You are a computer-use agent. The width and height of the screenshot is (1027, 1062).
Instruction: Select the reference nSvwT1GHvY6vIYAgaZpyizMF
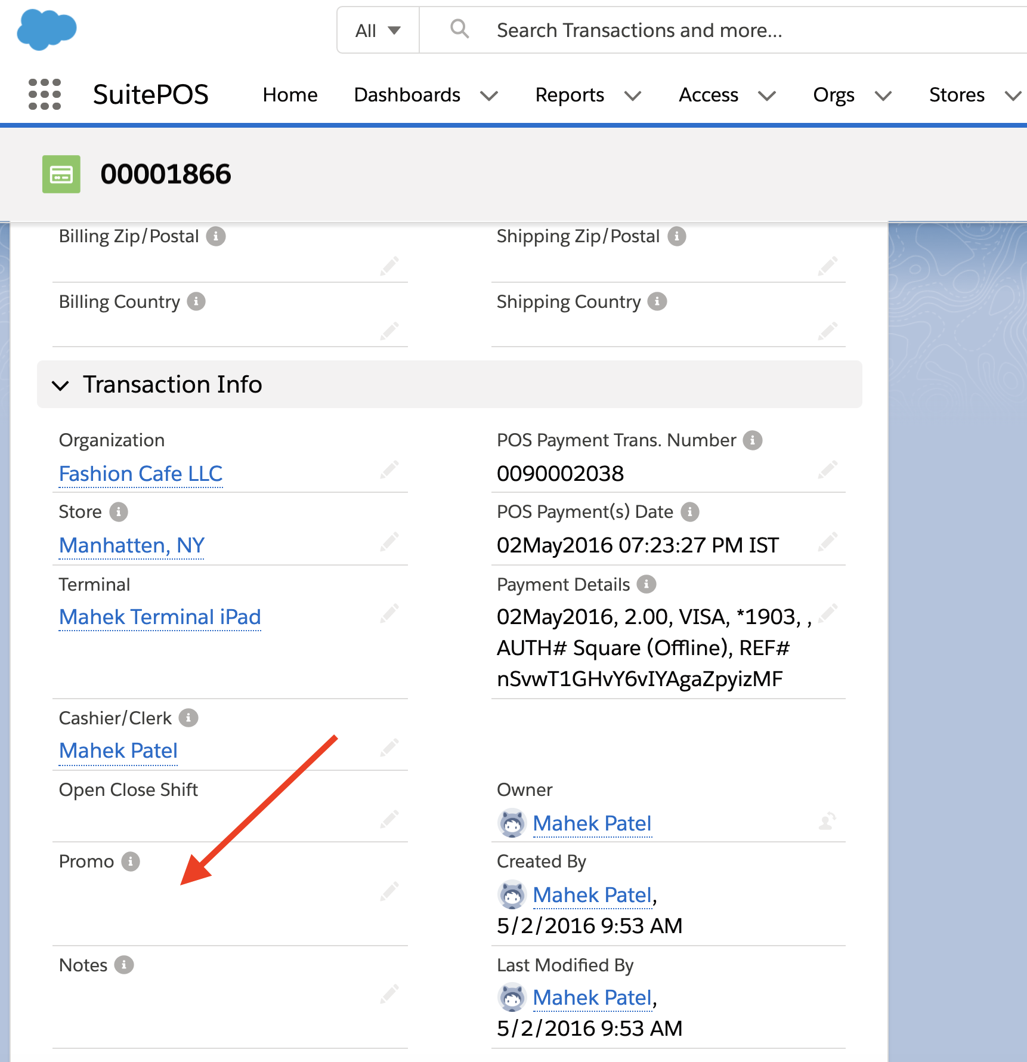click(640, 679)
